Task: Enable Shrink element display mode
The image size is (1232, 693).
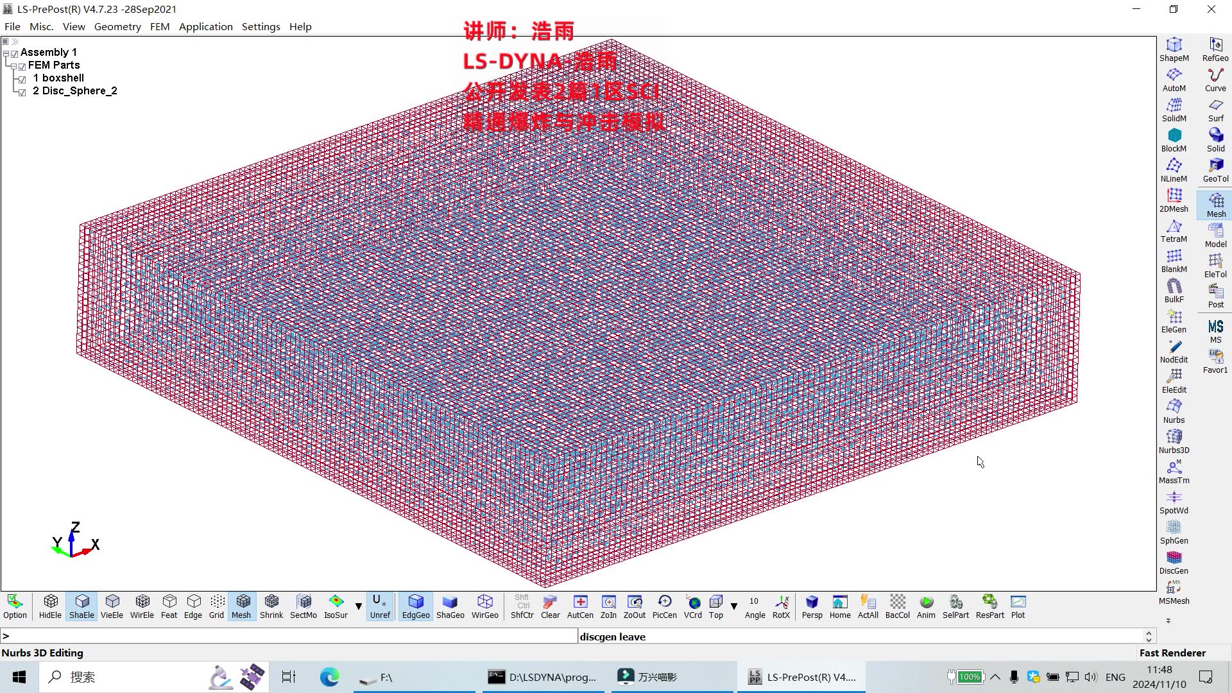Action: [x=271, y=606]
